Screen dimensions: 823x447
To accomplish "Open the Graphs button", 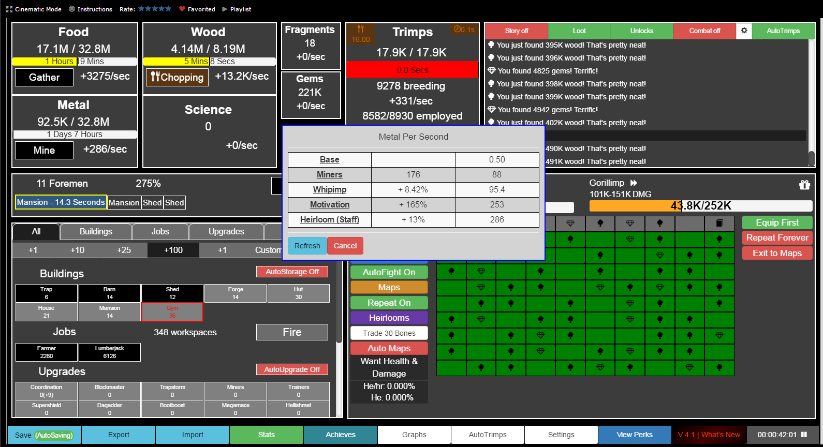I will pos(415,435).
